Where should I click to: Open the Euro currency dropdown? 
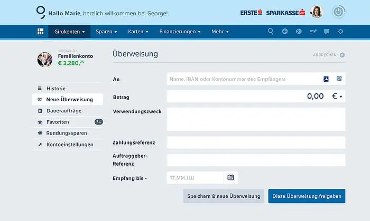(337, 96)
